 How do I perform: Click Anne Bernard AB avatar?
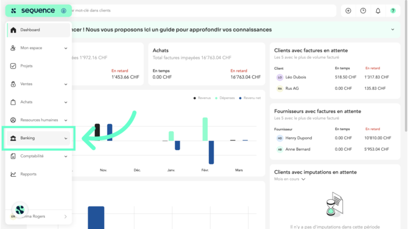tap(280, 149)
